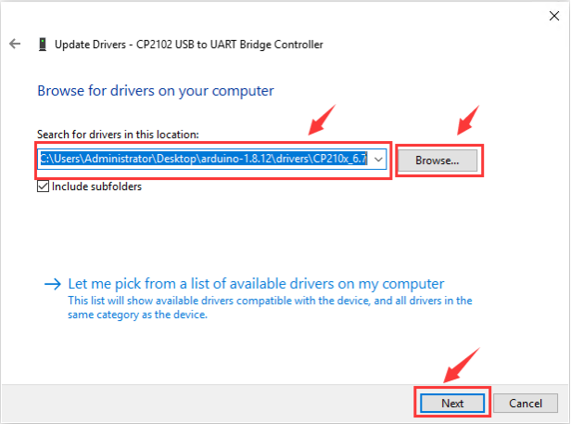The height and width of the screenshot is (424, 571).
Task: Toggle the Include subfolders checkbox
Action: [44, 186]
